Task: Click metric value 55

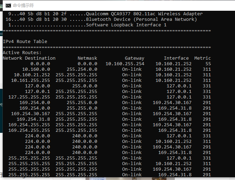Action: pos(208,64)
